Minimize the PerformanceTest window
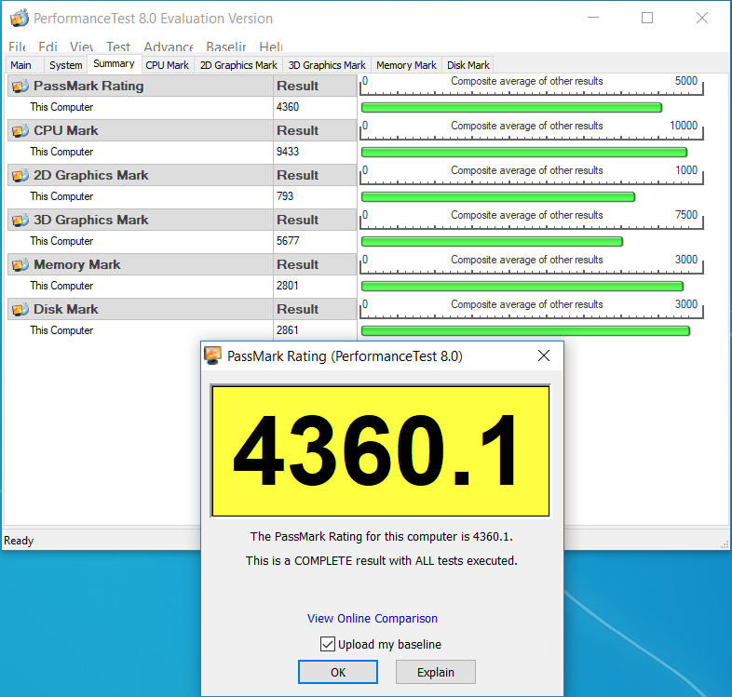The width and height of the screenshot is (732, 697). point(593,18)
